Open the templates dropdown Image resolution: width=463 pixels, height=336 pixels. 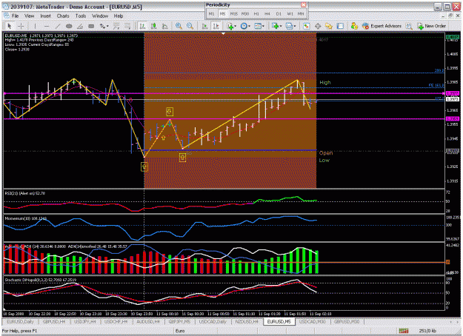[x=259, y=26]
